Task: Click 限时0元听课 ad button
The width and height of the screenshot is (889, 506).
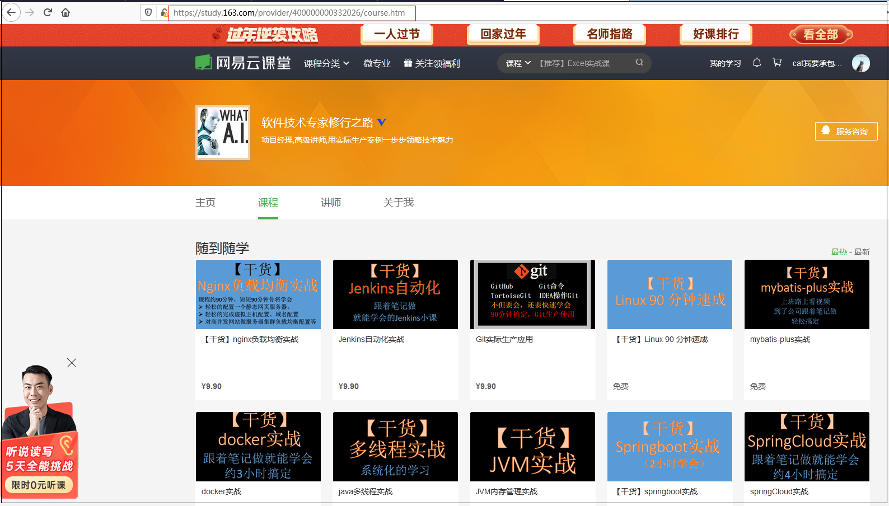Action: [x=38, y=485]
